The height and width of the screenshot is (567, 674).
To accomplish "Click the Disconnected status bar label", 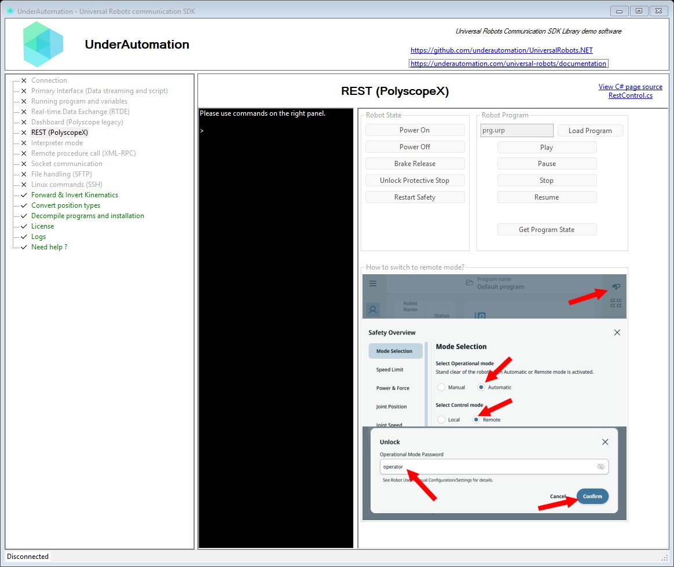I will (x=28, y=557).
